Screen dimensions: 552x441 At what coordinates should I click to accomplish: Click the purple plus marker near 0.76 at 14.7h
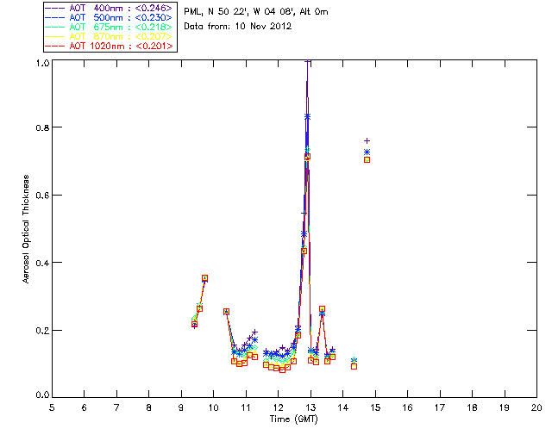pos(367,140)
